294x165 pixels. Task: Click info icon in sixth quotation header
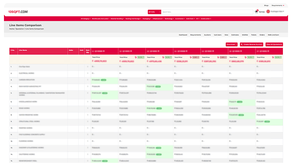click(x=241, y=51)
